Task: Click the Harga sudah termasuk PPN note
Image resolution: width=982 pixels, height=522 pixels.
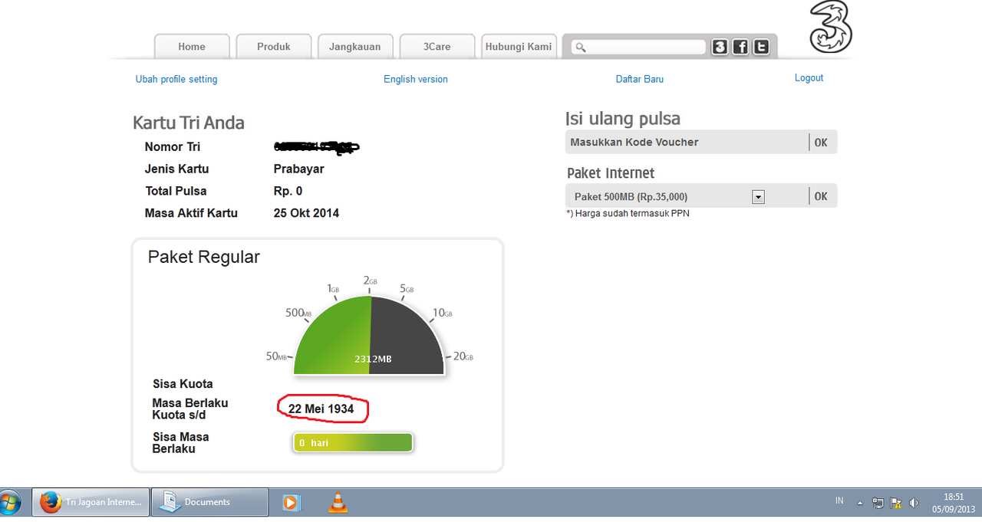Action: (x=628, y=214)
